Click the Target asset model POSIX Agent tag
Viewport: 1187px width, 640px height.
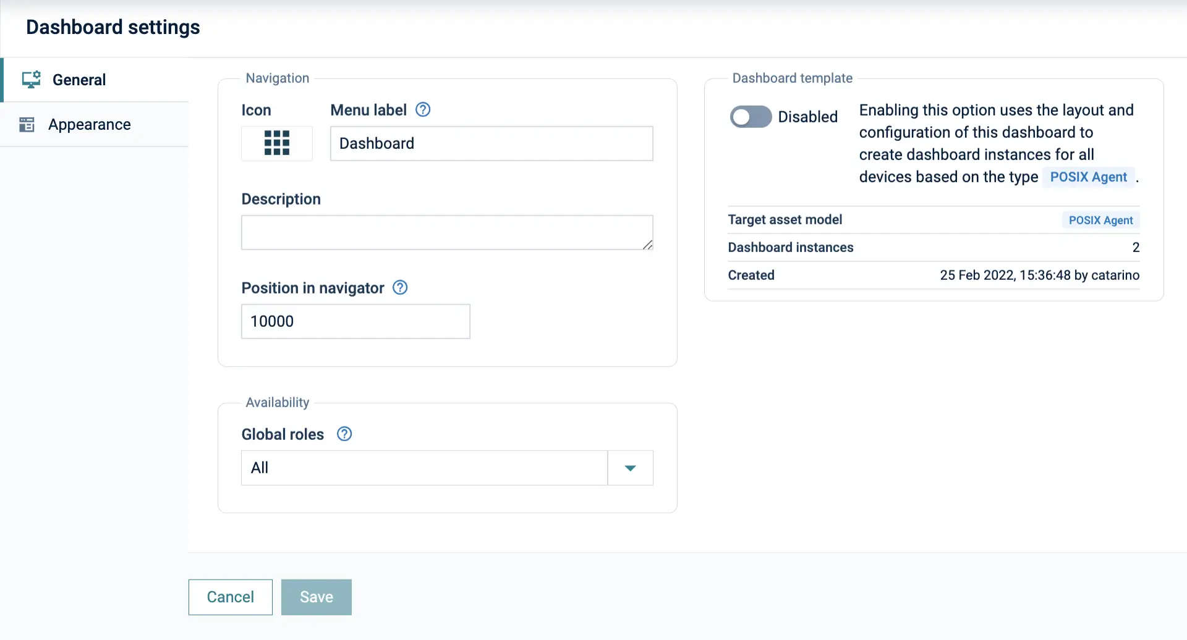1100,221
